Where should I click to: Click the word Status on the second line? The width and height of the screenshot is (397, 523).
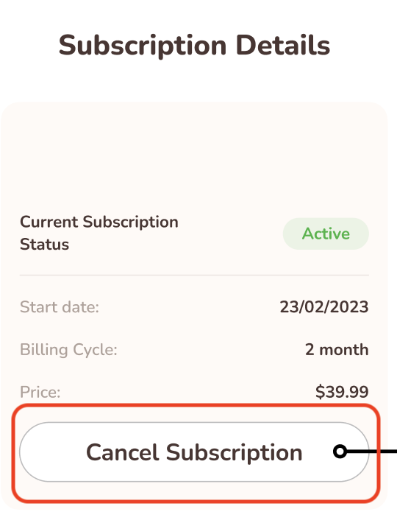pyautogui.click(x=45, y=244)
